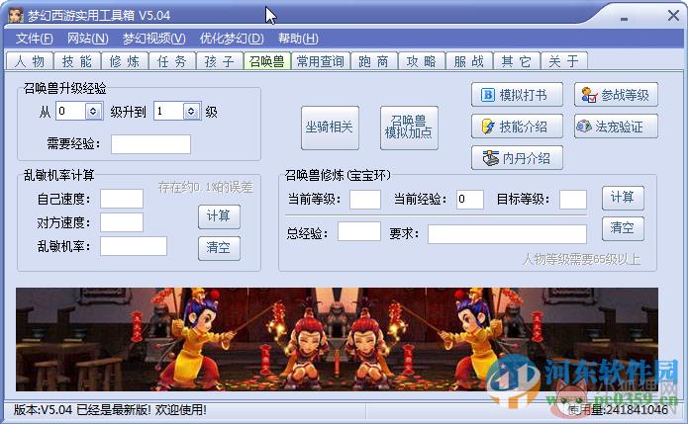Click the 对方速度 input field
Image resolution: width=688 pixels, height=424 pixels.
coord(122,222)
